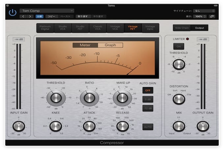This screenshot has height=151, width=224.
Task: Toggle the AUTO release button
Action: click(x=148, y=126)
